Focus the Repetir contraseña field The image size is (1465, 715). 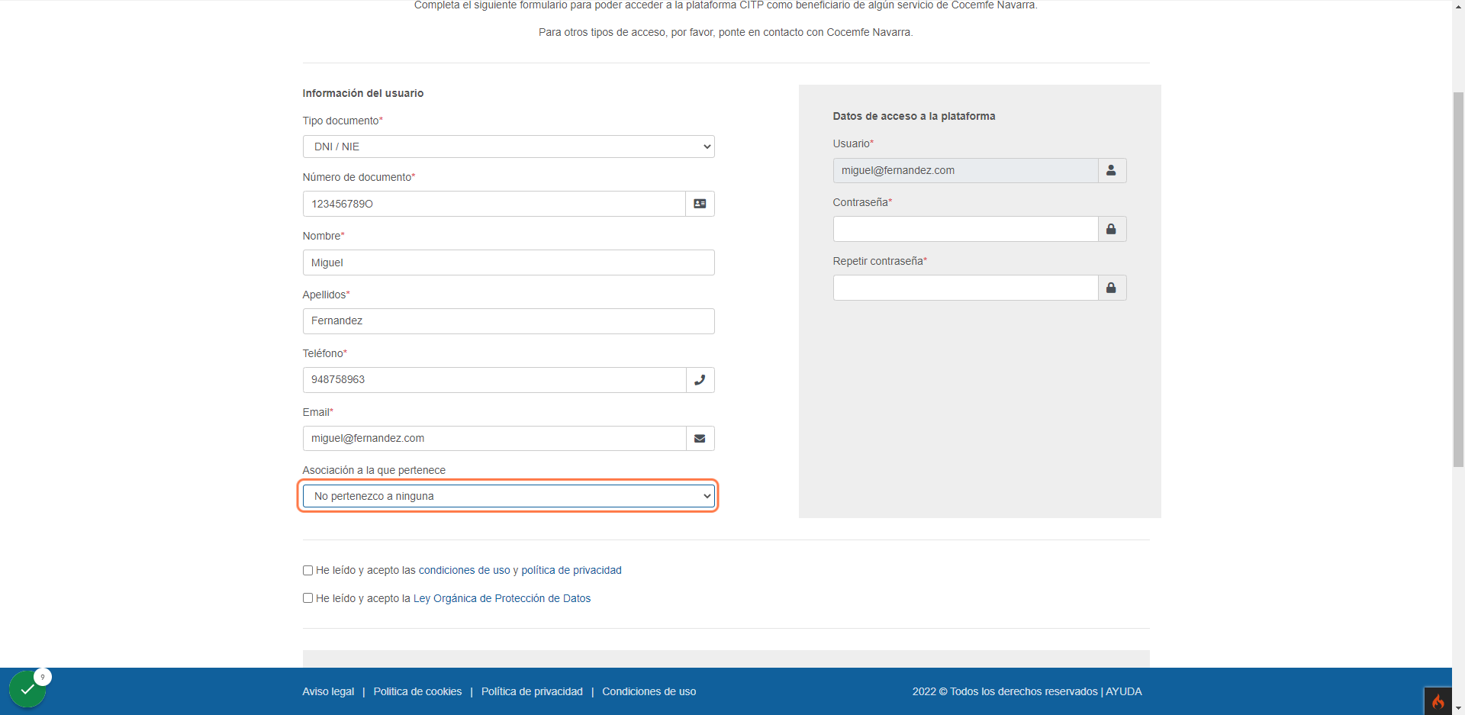(965, 288)
